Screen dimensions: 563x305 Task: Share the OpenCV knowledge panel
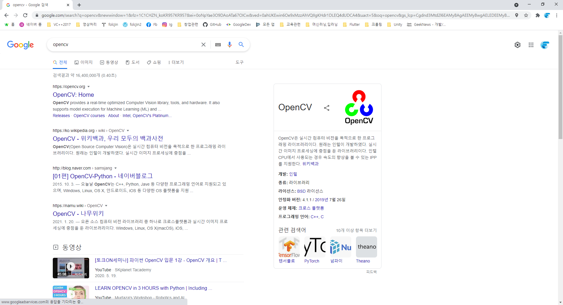tap(327, 108)
